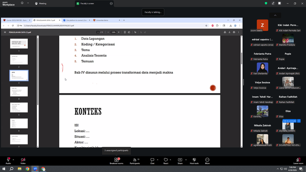
Task: Click the taskbar clock showing 7:09 PM
Action: point(292,169)
